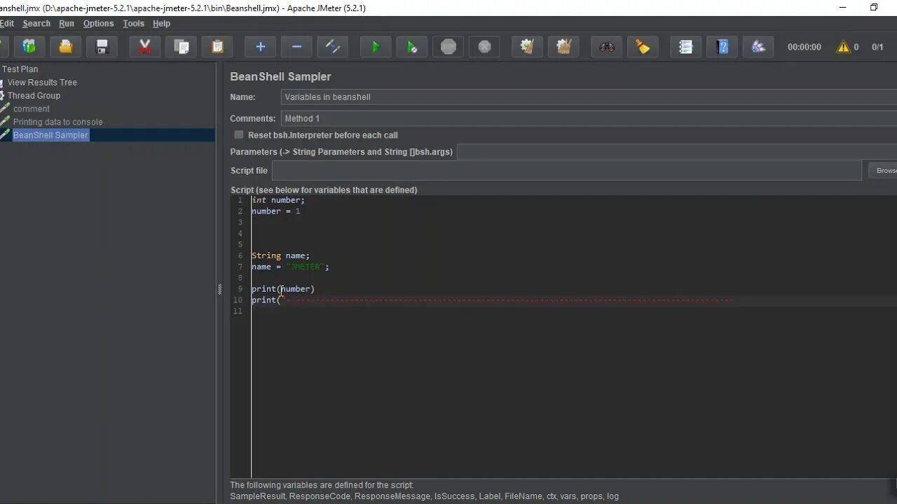This screenshot has height=504, width=897.
Task: Stop the running test (stop icon)
Action: coord(448,47)
